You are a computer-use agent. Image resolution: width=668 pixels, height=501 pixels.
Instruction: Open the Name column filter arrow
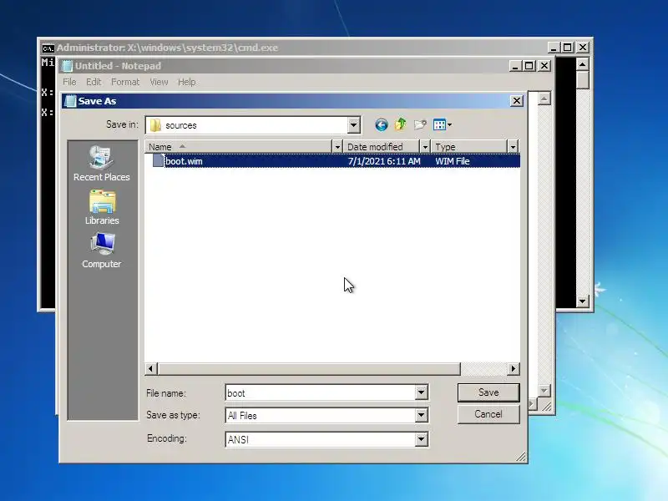click(337, 147)
